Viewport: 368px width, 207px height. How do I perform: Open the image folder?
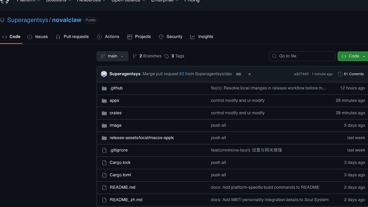pos(116,125)
